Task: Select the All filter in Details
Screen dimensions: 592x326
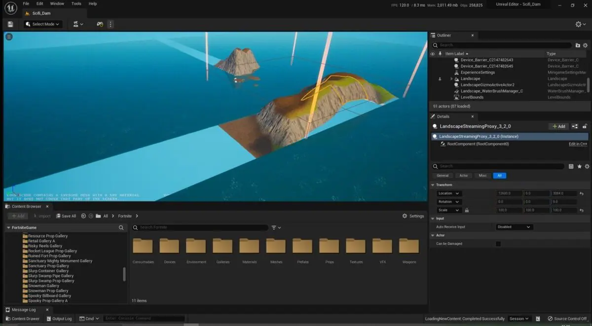Action: pos(499,176)
